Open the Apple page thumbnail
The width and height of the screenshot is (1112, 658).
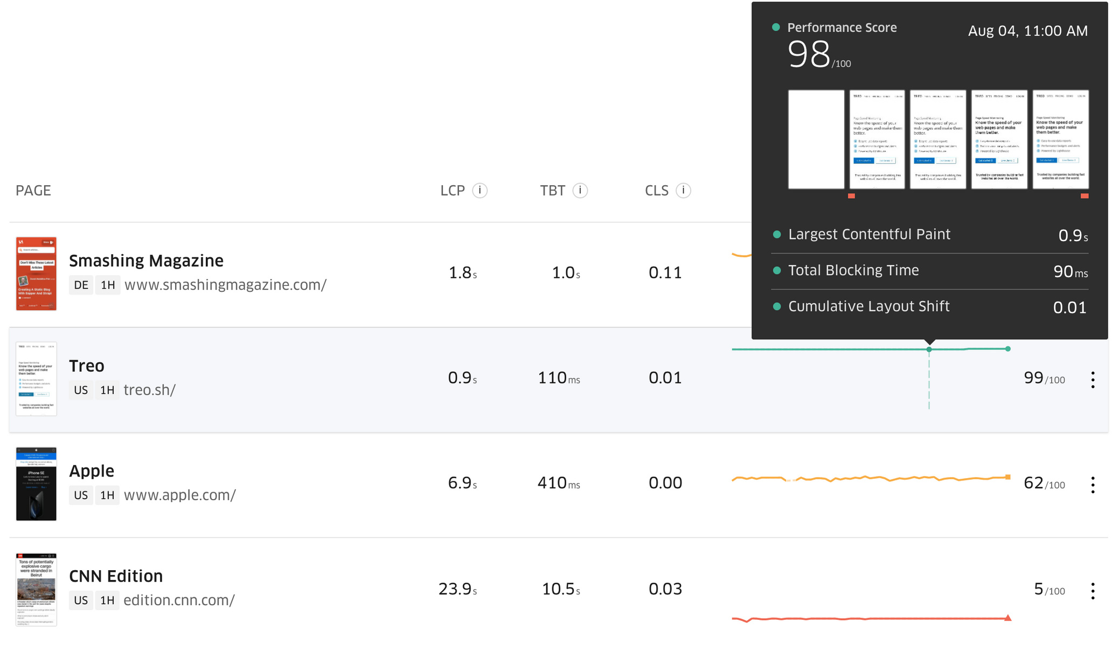click(x=36, y=484)
